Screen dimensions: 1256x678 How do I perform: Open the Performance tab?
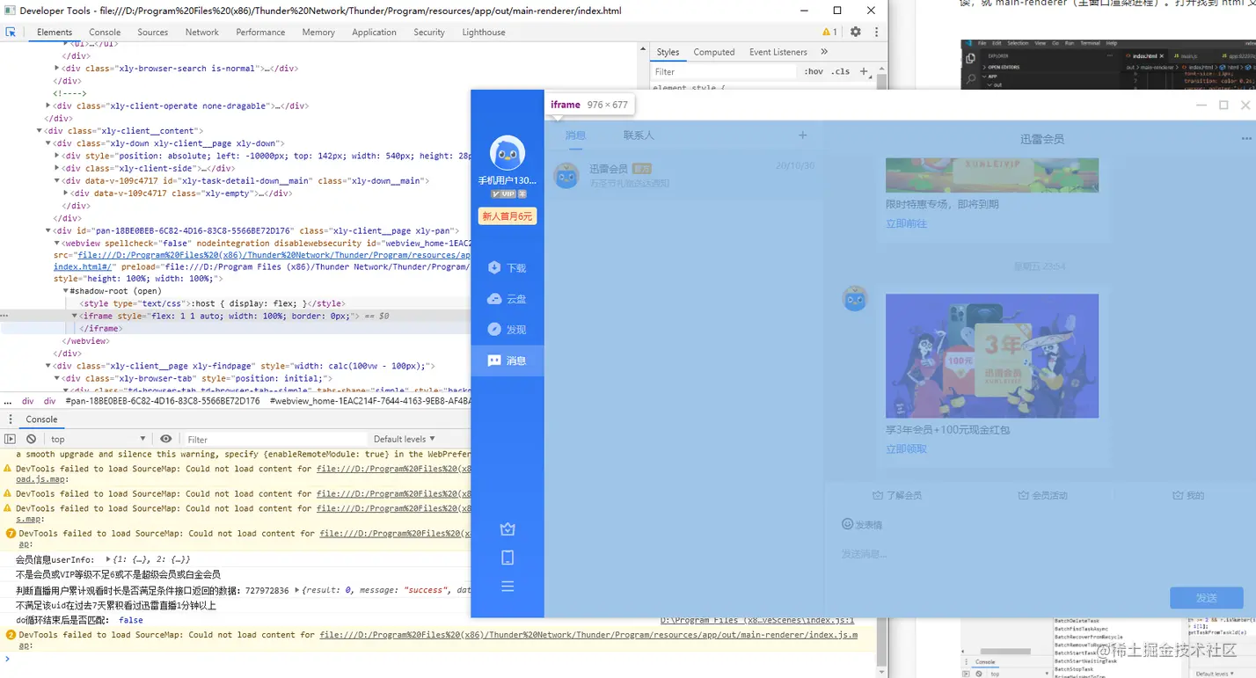coord(260,33)
